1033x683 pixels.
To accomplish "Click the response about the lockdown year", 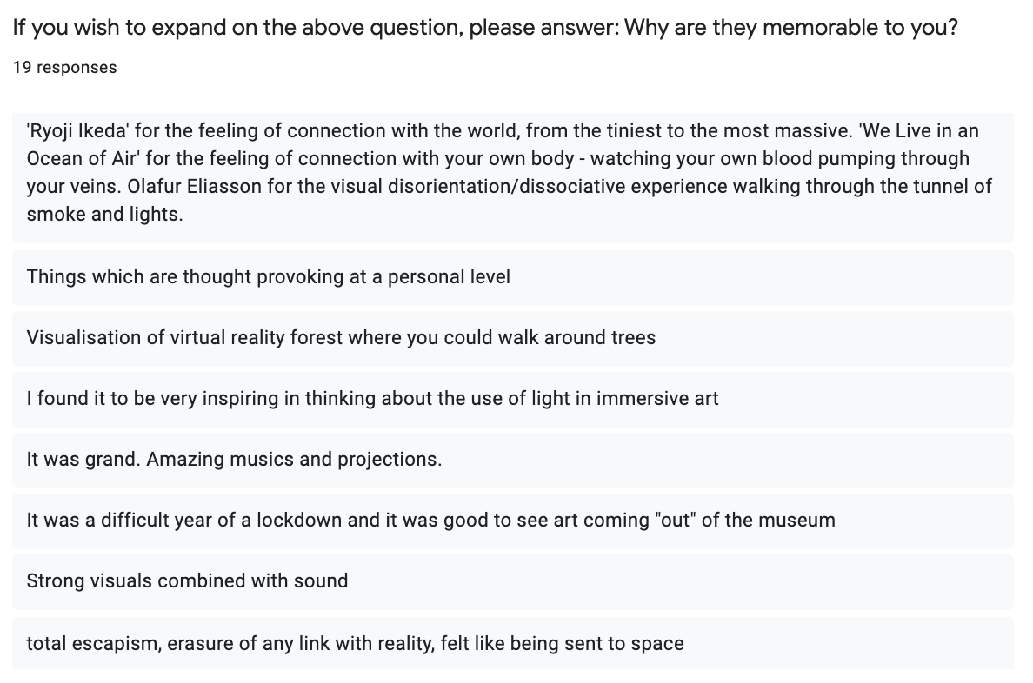I will pos(430,521).
